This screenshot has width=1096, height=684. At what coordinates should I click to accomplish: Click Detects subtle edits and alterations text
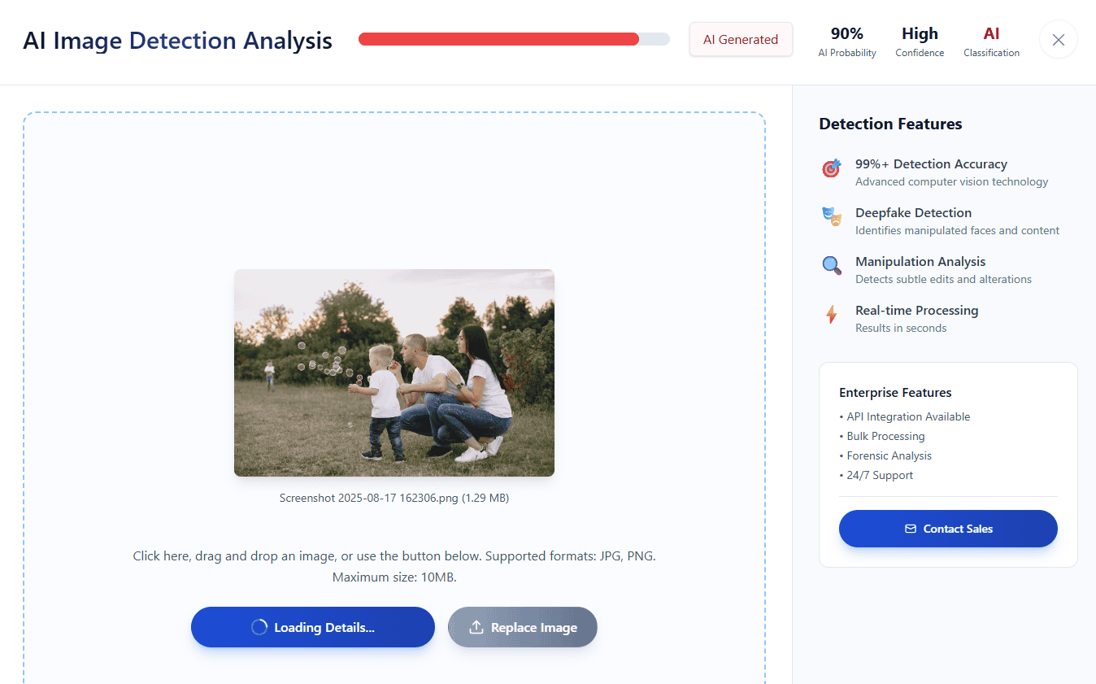coord(943,279)
